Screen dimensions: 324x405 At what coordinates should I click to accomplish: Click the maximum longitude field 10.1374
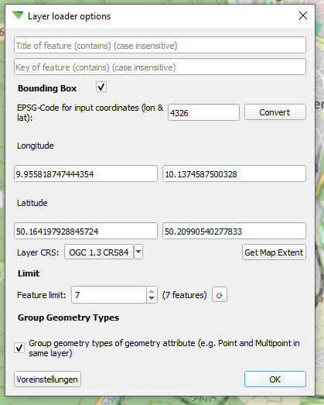click(x=234, y=173)
